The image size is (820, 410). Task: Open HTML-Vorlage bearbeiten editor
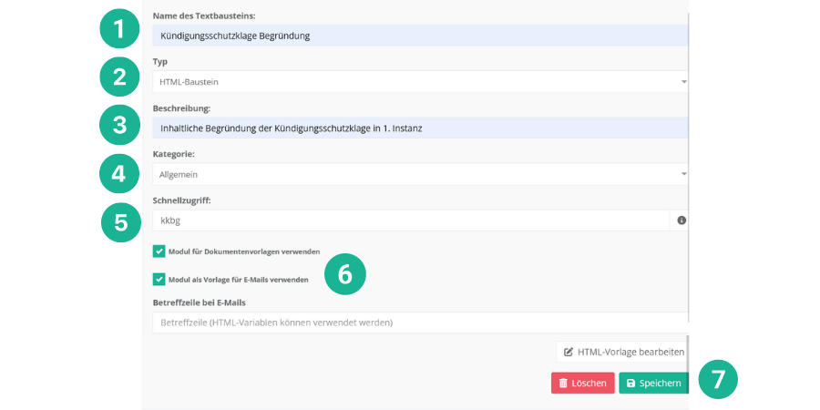pyautogui.click(x=623, y=352)
